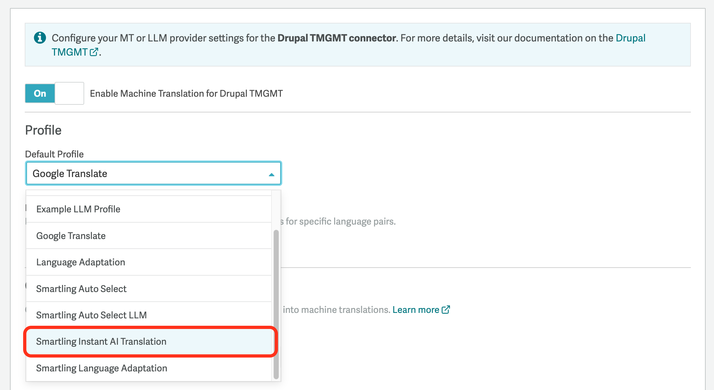Open the Default Profile dropdown
Image resolution: width=714 pixels, height=390 pixels.
tap(153, 173)
